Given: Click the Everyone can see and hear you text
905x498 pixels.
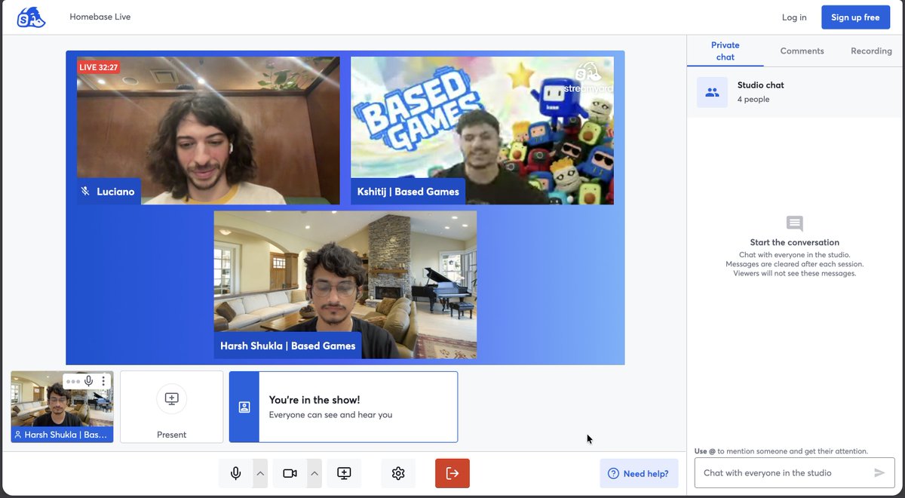Looking at the screenshot, I should 330,415.
